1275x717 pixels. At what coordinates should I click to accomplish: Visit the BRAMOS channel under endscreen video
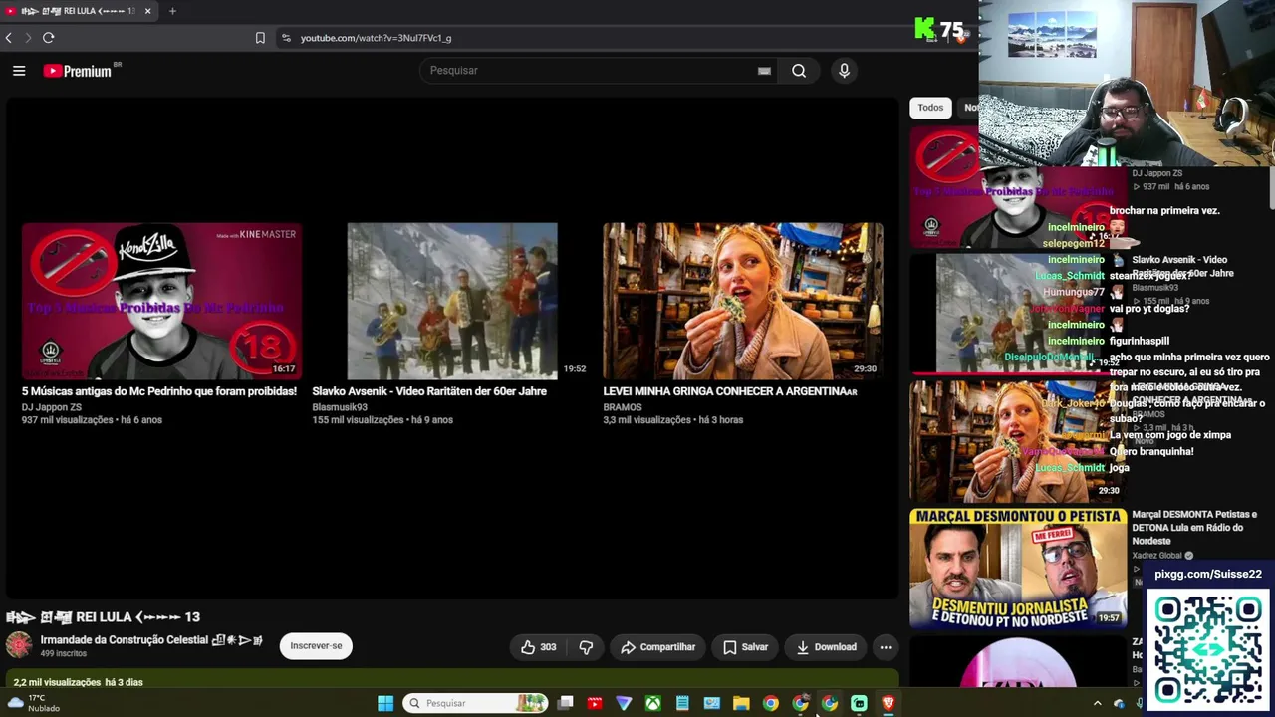point(623,407)
